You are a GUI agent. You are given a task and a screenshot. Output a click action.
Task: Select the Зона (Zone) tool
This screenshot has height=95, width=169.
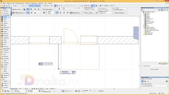point(5,44)
